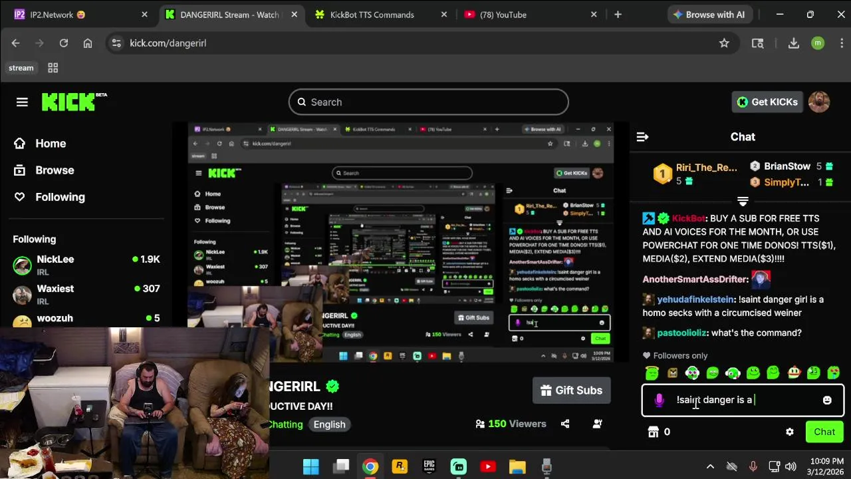The width and height of the screenshot is (851, 479).
Task: Click KickBot username in chat
Action: click(x=688, y=218)
